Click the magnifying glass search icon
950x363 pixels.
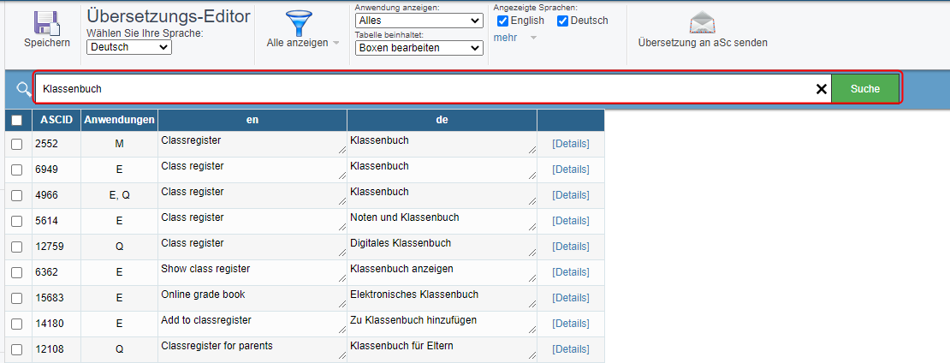pyautogui.click(x=24, y=89)
